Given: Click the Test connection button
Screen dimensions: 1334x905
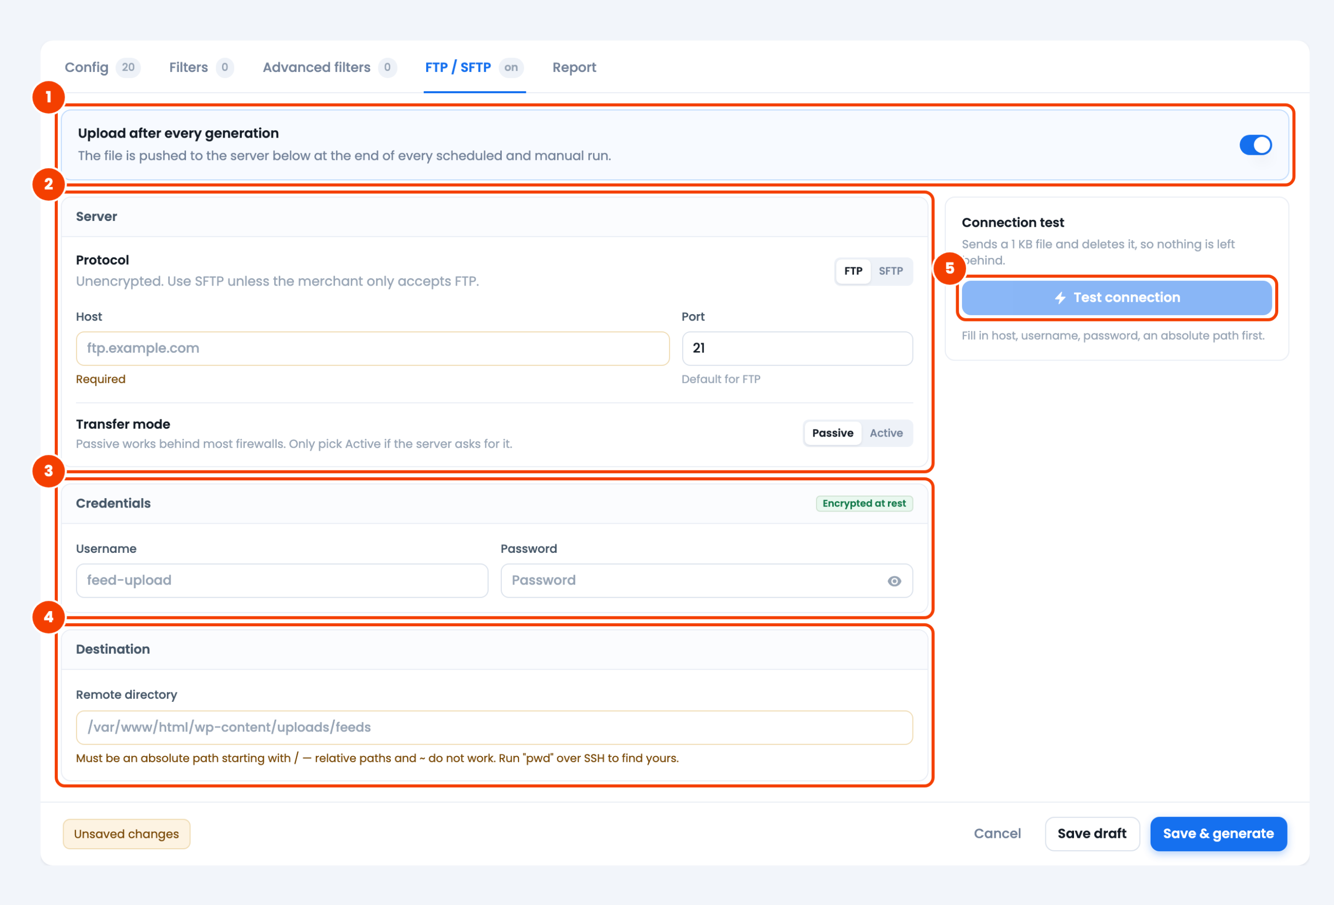Looking at the screenshot, I should [x=1117, y=297].
